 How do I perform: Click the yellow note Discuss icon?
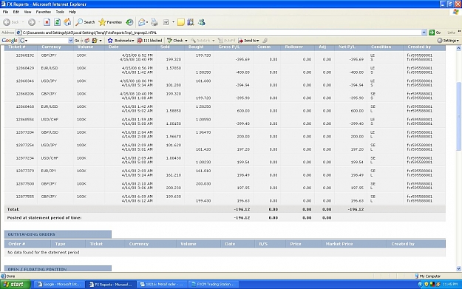coord(181,22)
